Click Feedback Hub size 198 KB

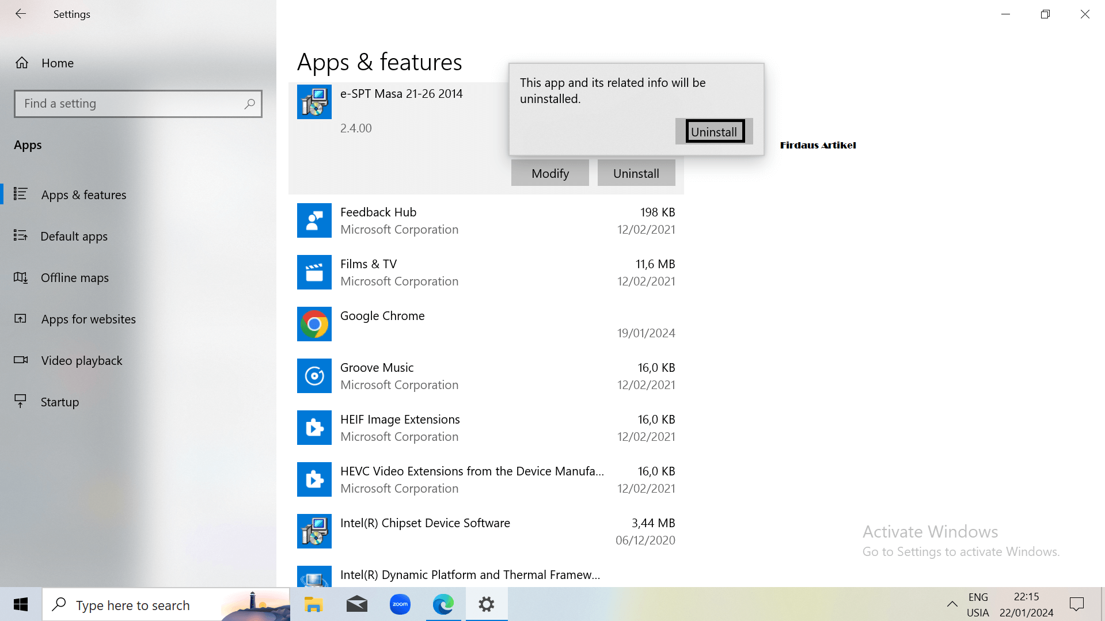click(658, 212)
